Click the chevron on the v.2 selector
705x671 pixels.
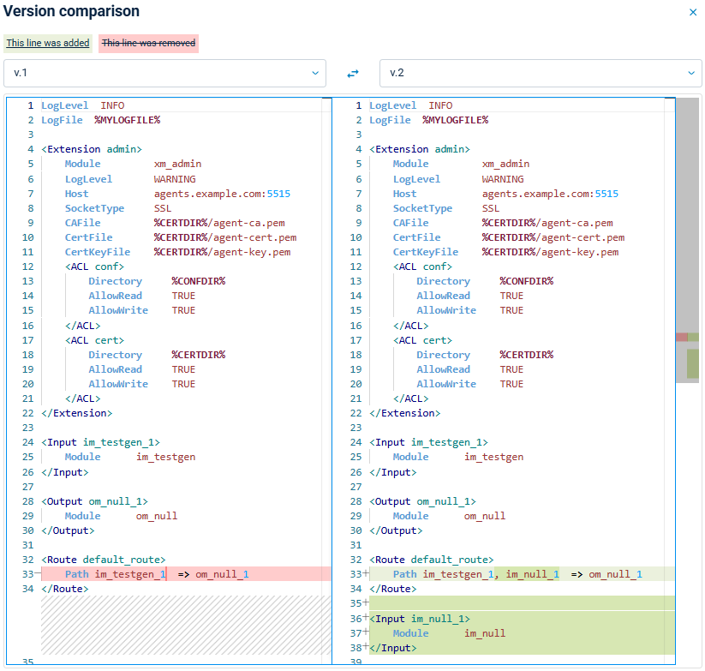coord(690,73)
